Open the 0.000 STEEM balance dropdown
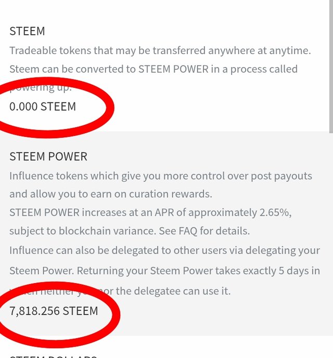 43,107
